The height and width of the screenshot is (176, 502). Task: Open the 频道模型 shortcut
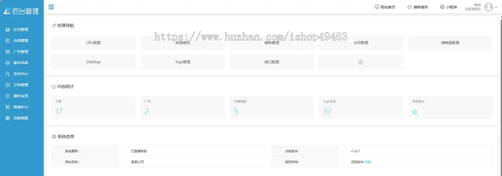[183, 43]
